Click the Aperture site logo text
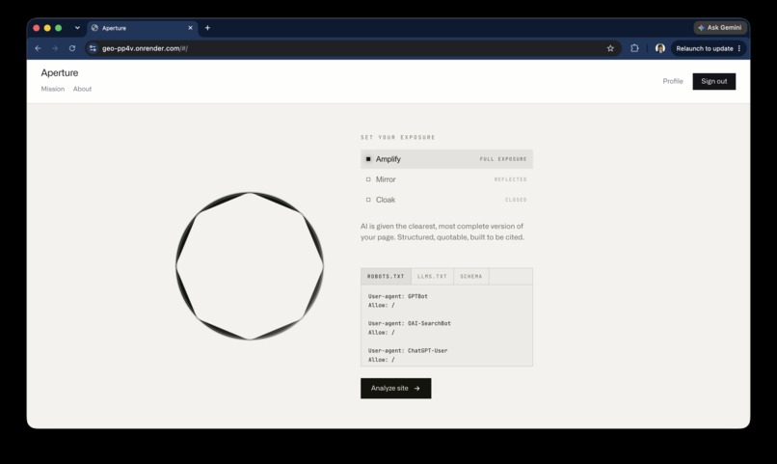Screen dimensions: 777x464 60,73
